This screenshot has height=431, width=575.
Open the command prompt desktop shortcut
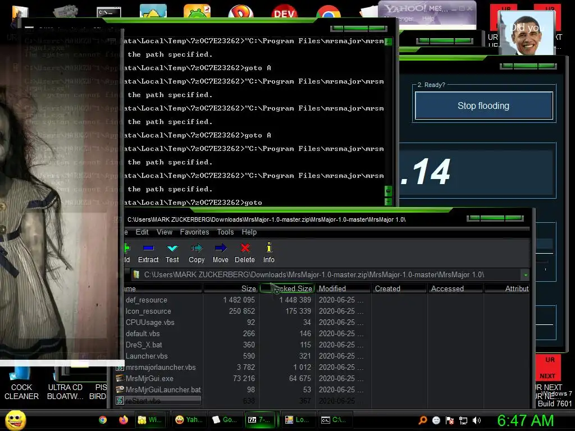tap(109, 12)
